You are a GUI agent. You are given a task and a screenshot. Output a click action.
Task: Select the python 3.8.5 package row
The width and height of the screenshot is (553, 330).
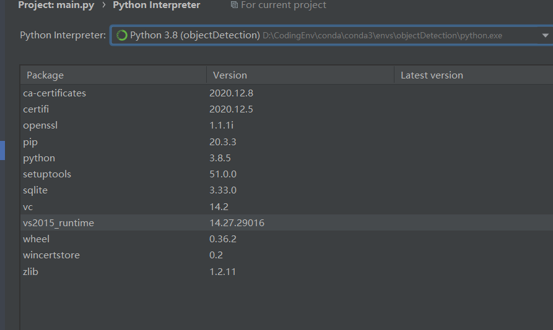[x=39, y=158]
